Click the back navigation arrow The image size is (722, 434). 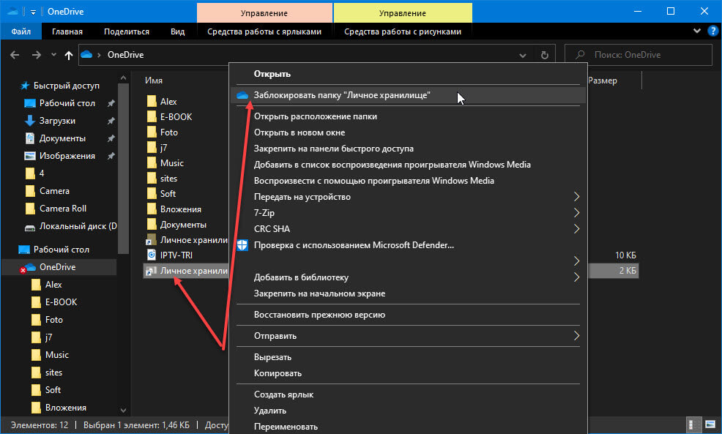(15, 55)
